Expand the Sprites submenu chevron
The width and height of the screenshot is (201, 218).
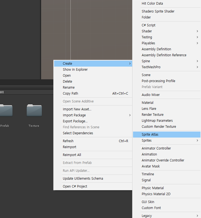coord(197,141)
